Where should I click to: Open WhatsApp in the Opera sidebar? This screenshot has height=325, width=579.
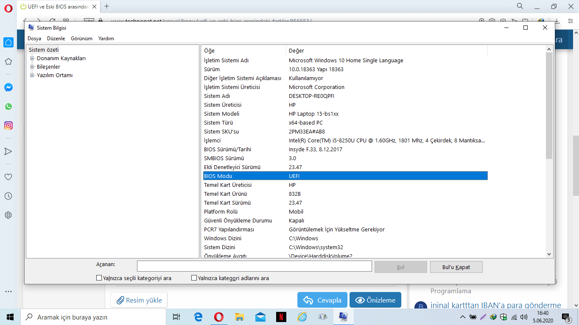tap(8, 106)
